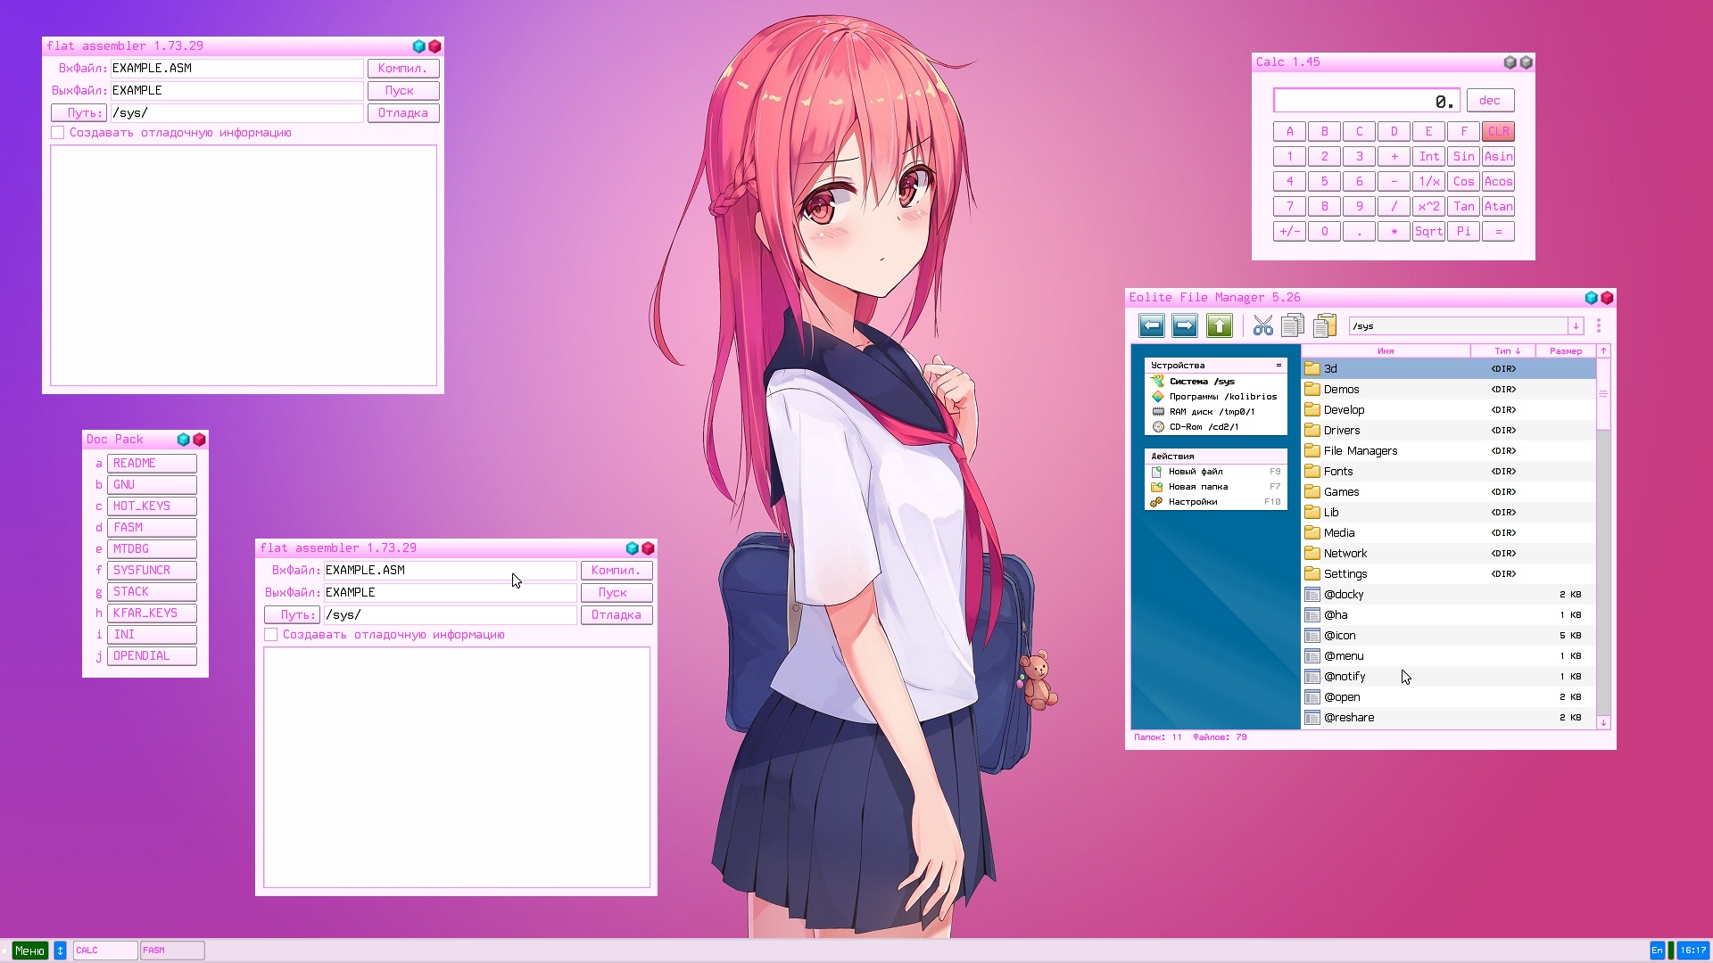Open README in Doc Pack
The width and height of the screenshot is (1713, 963).
click(152, 464)
